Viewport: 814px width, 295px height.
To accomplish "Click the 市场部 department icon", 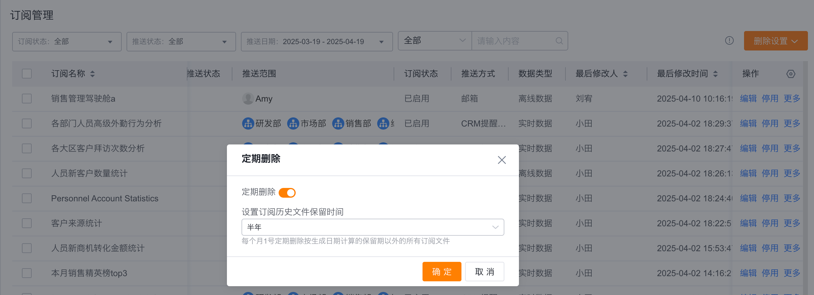I will point(293,123).
